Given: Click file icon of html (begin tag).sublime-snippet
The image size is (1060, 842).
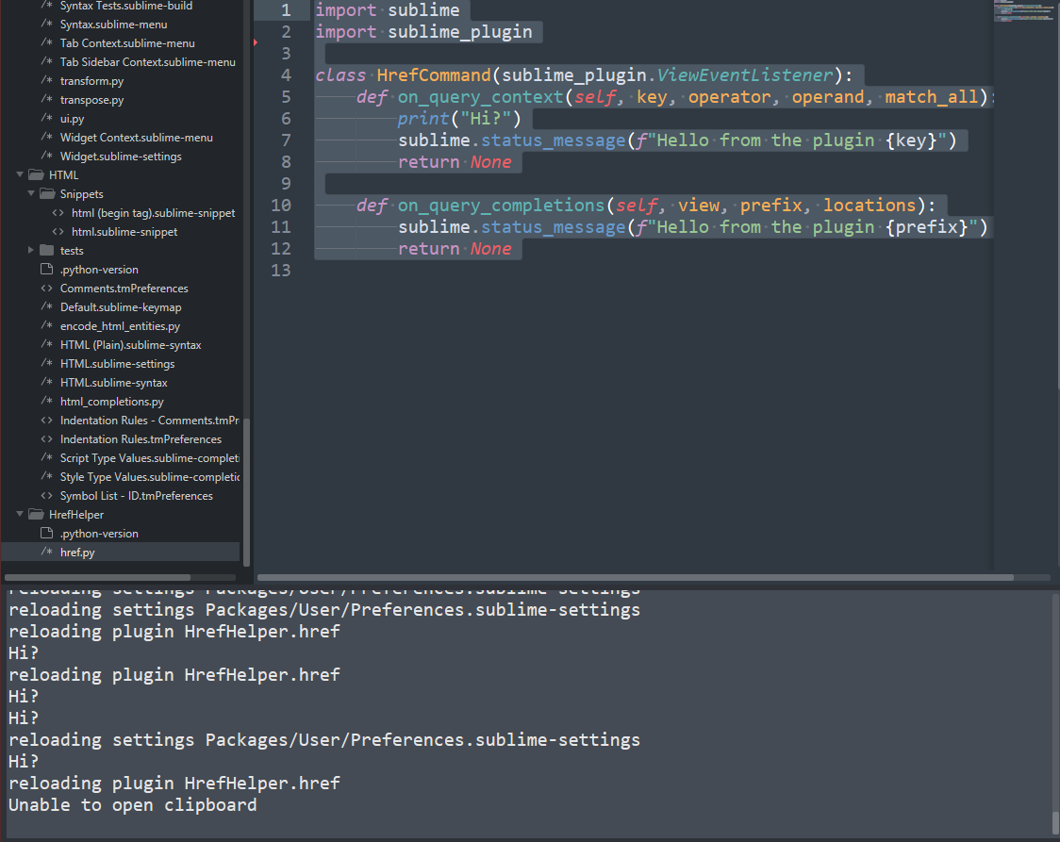Looking at the screenshot, I should coord(58,212).
